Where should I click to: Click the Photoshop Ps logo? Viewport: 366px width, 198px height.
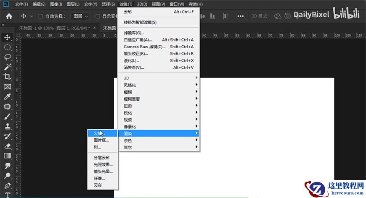pos(5,4)
